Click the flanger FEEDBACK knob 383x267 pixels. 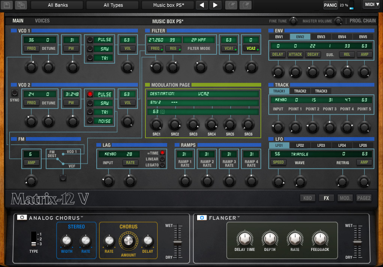tap(320, 238)
